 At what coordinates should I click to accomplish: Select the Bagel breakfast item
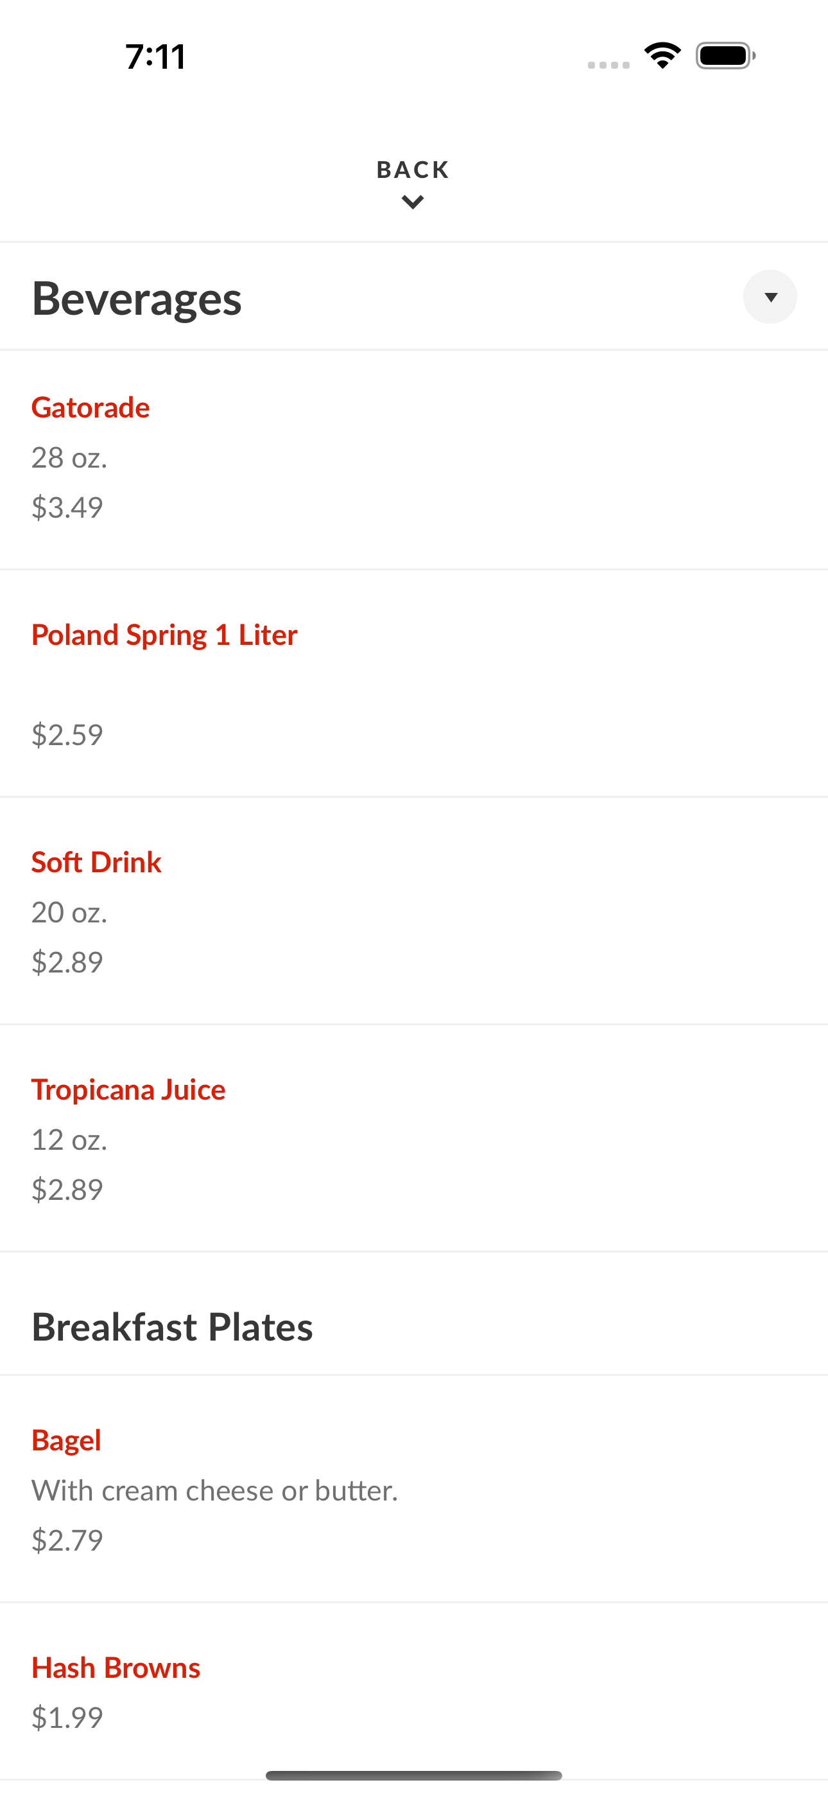tap(414, 1488)
